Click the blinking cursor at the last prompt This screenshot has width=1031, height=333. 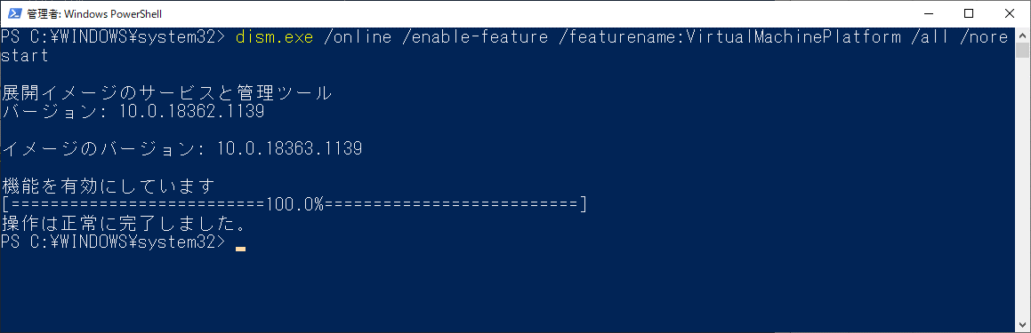pyautogui.click(x=241, y=249)
